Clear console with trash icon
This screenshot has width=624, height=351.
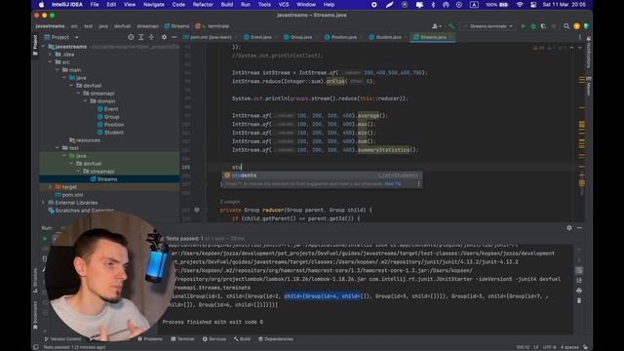[x=579, y=300]
